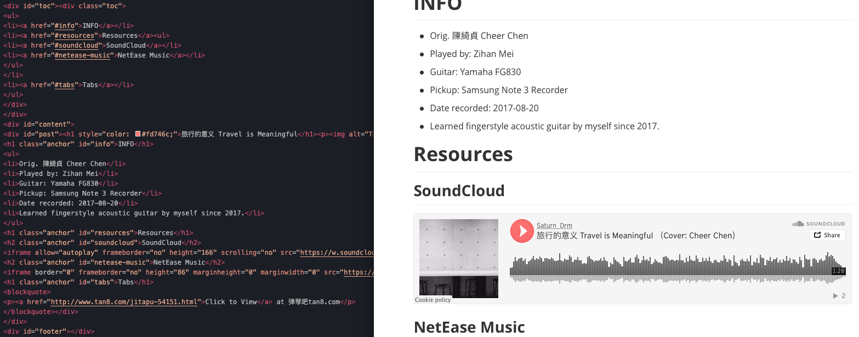Play the SoundCloud track
This screenshot has height=337, width=859.
coord(522,231)
